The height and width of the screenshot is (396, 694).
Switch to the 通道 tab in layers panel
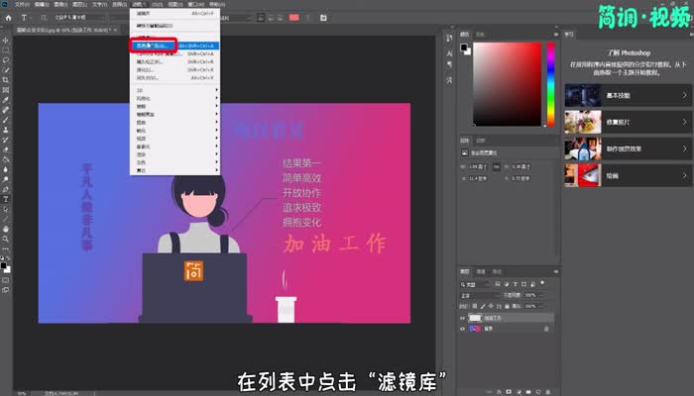pos(483,271)
